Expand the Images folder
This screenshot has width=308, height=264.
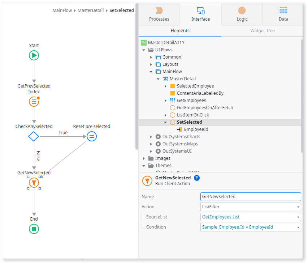(x=144, y=158)
